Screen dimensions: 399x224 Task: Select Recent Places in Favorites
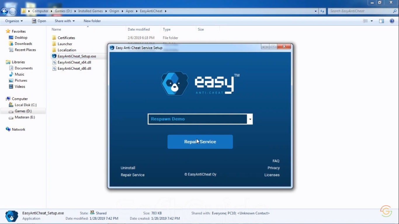coord(25,50)
